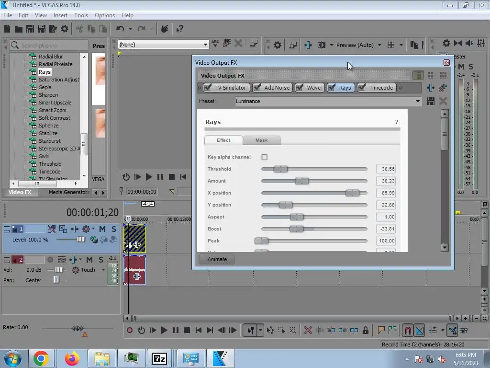The height and width of the screenshot is (368, 490).
Task: Open track 1 compositing mode dropdown arrow
Action: (x=93, y=229)
